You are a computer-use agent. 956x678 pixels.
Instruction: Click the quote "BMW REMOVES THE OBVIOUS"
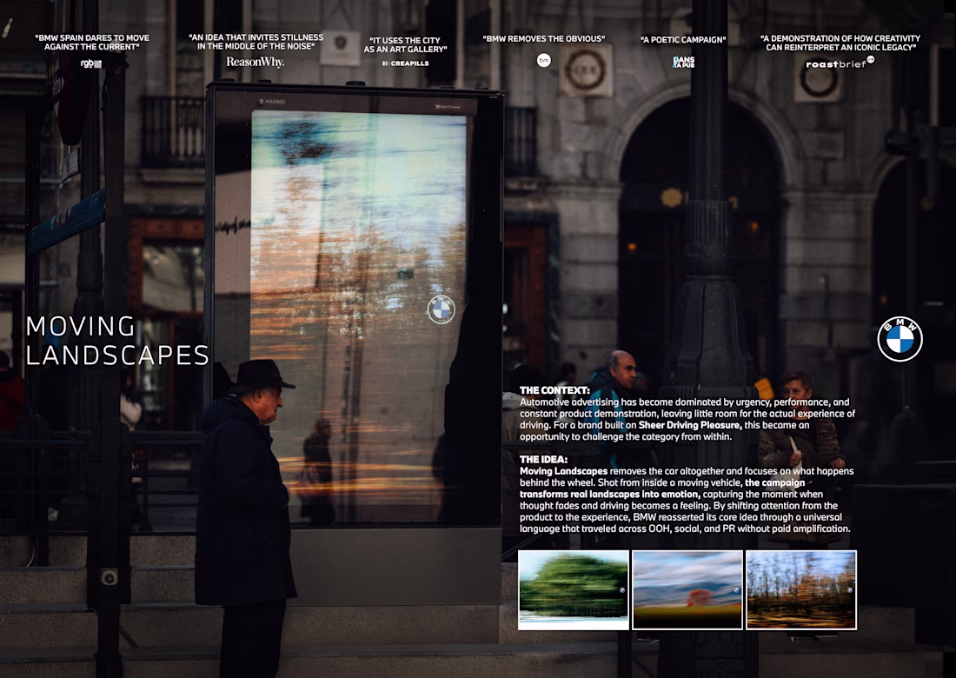(544, 38)
